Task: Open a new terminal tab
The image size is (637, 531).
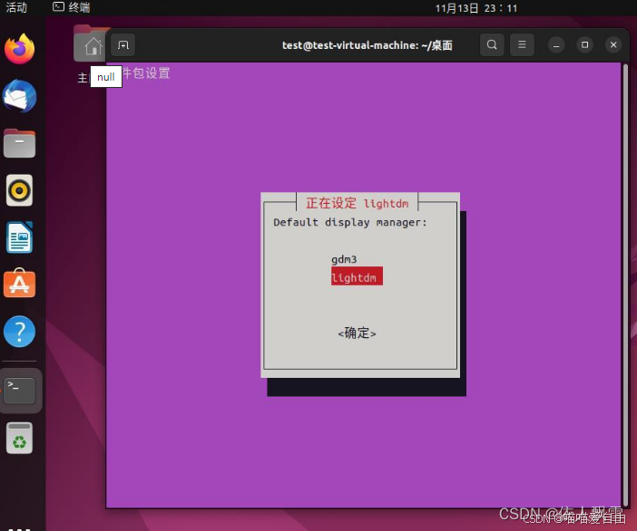Action: (123, 44)
